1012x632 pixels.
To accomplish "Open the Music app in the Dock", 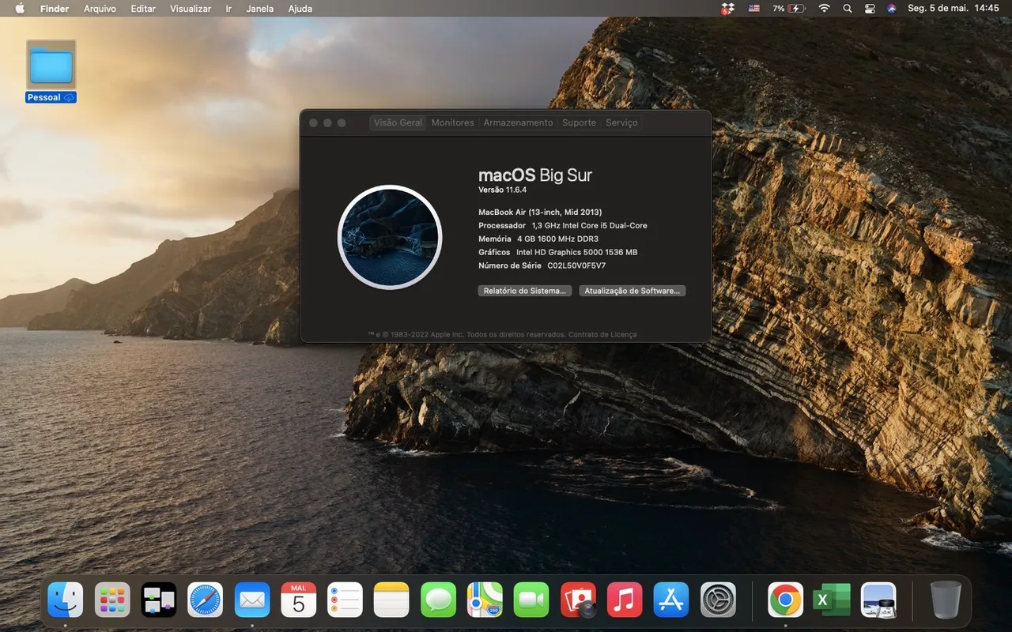I will [x=625, y=600].
